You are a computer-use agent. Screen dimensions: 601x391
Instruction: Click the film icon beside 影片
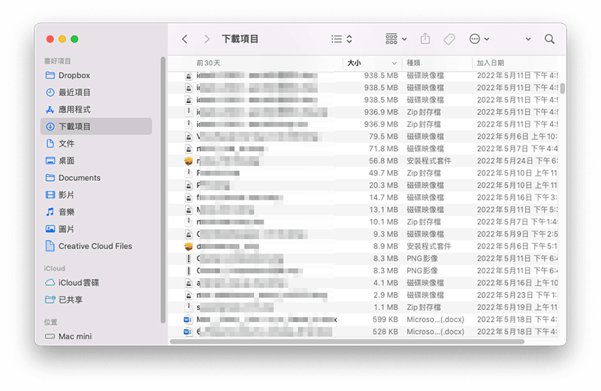pos(50,194)
